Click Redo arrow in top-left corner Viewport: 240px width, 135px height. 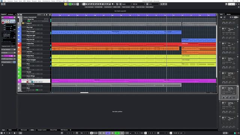click(x=4, y=4)
